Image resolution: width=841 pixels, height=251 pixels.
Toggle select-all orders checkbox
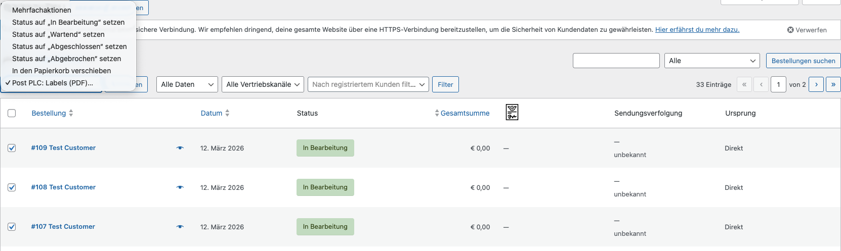tap(12, 113)
